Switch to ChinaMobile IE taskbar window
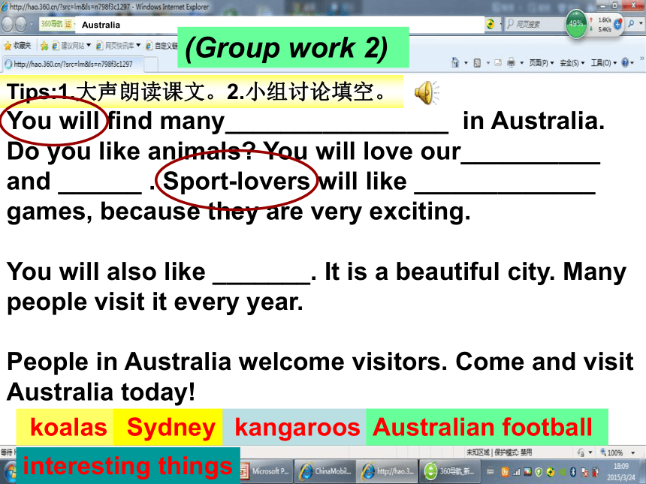 (325, 471)
